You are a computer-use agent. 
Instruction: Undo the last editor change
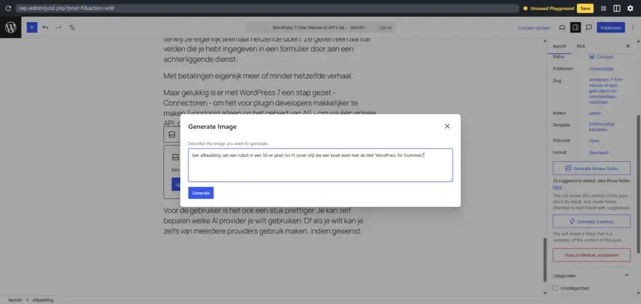click(x=45, y=28)
